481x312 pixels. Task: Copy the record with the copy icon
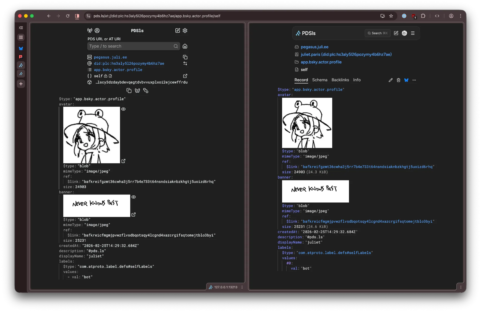[129, 90]
